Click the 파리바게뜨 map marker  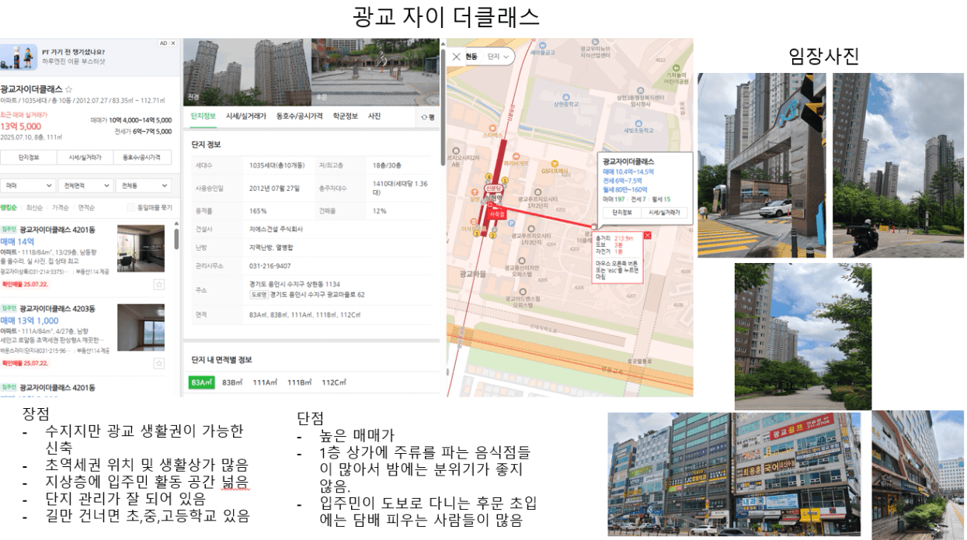tap(515, 158)
